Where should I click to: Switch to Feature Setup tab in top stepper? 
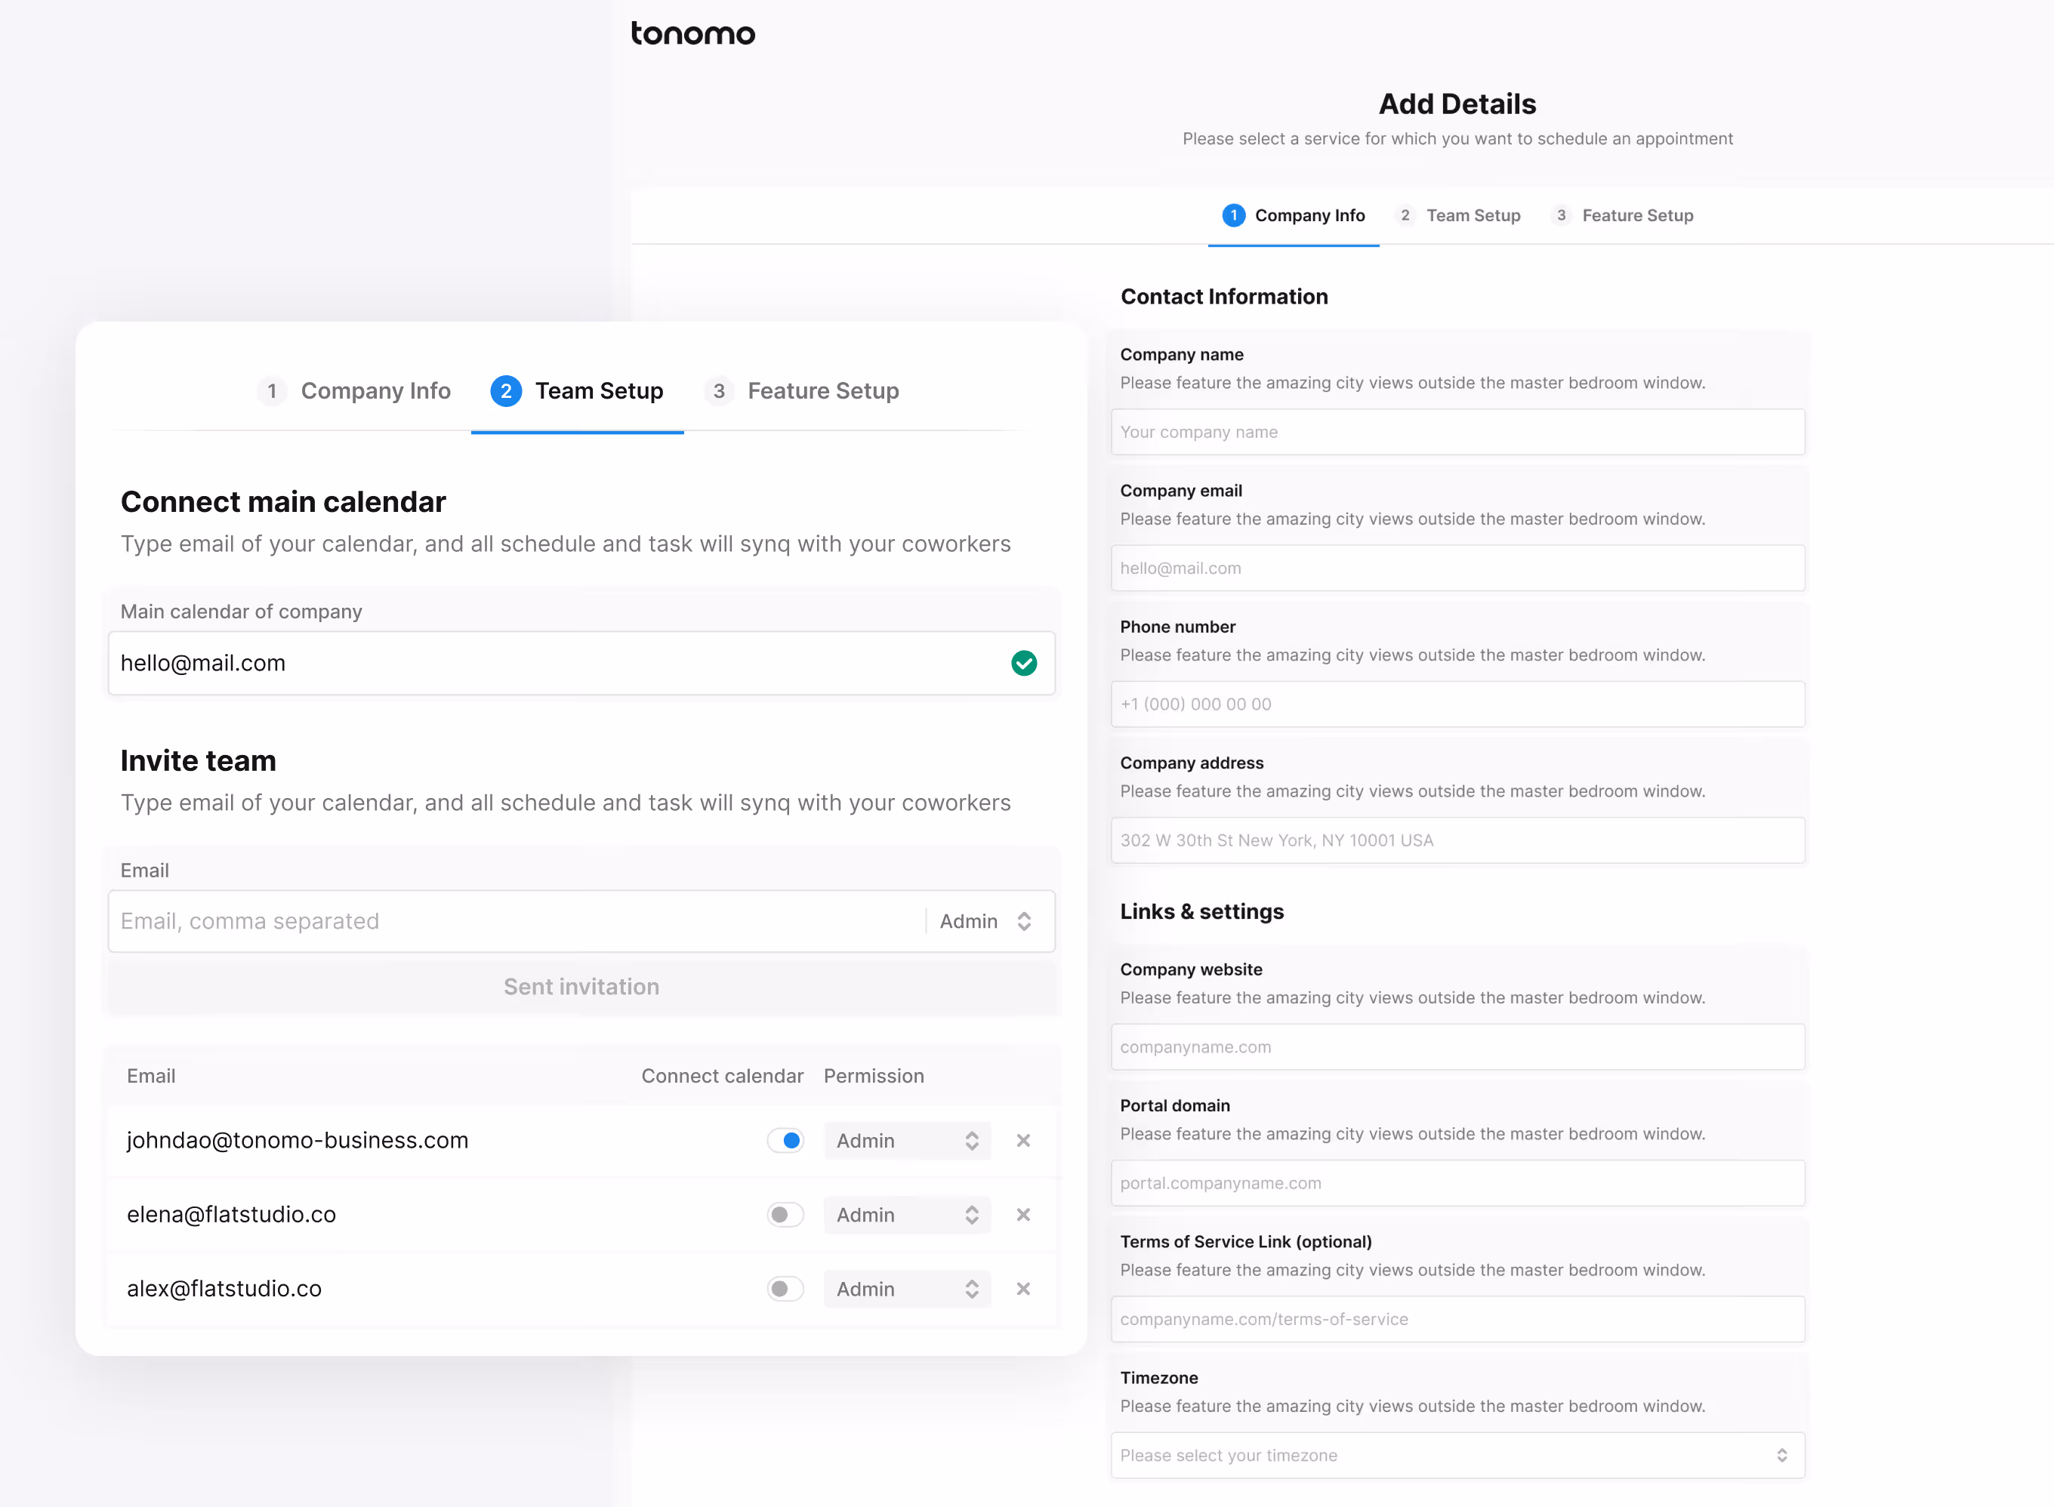1636,215
